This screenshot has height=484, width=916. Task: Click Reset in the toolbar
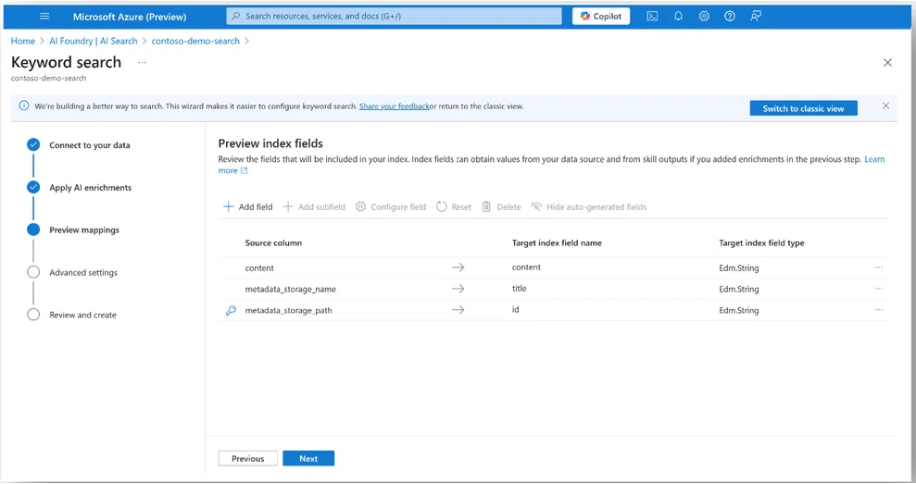pyautogui.click(x=454, y=206)
